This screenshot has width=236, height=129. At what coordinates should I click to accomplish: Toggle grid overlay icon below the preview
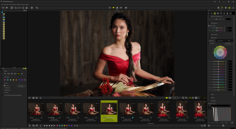pos(30,98)
